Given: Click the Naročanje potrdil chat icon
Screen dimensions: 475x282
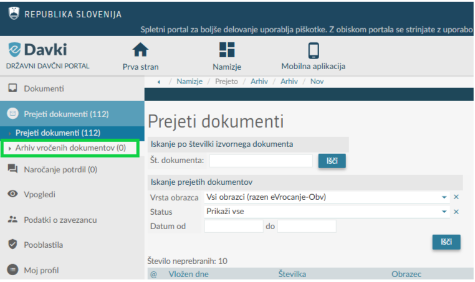Looking at the screenshot, I should click(12, 169).
